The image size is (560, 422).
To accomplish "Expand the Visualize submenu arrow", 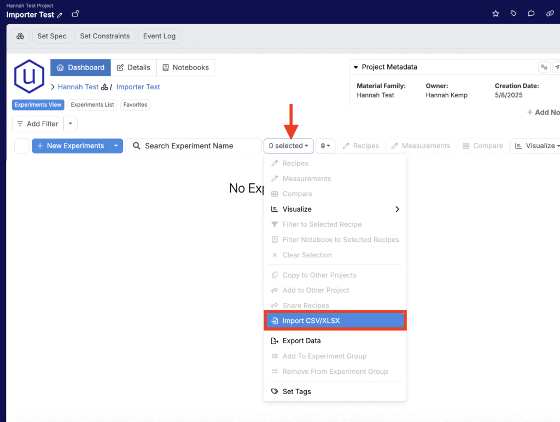I will pyautogui.click(x=397, y=209).
